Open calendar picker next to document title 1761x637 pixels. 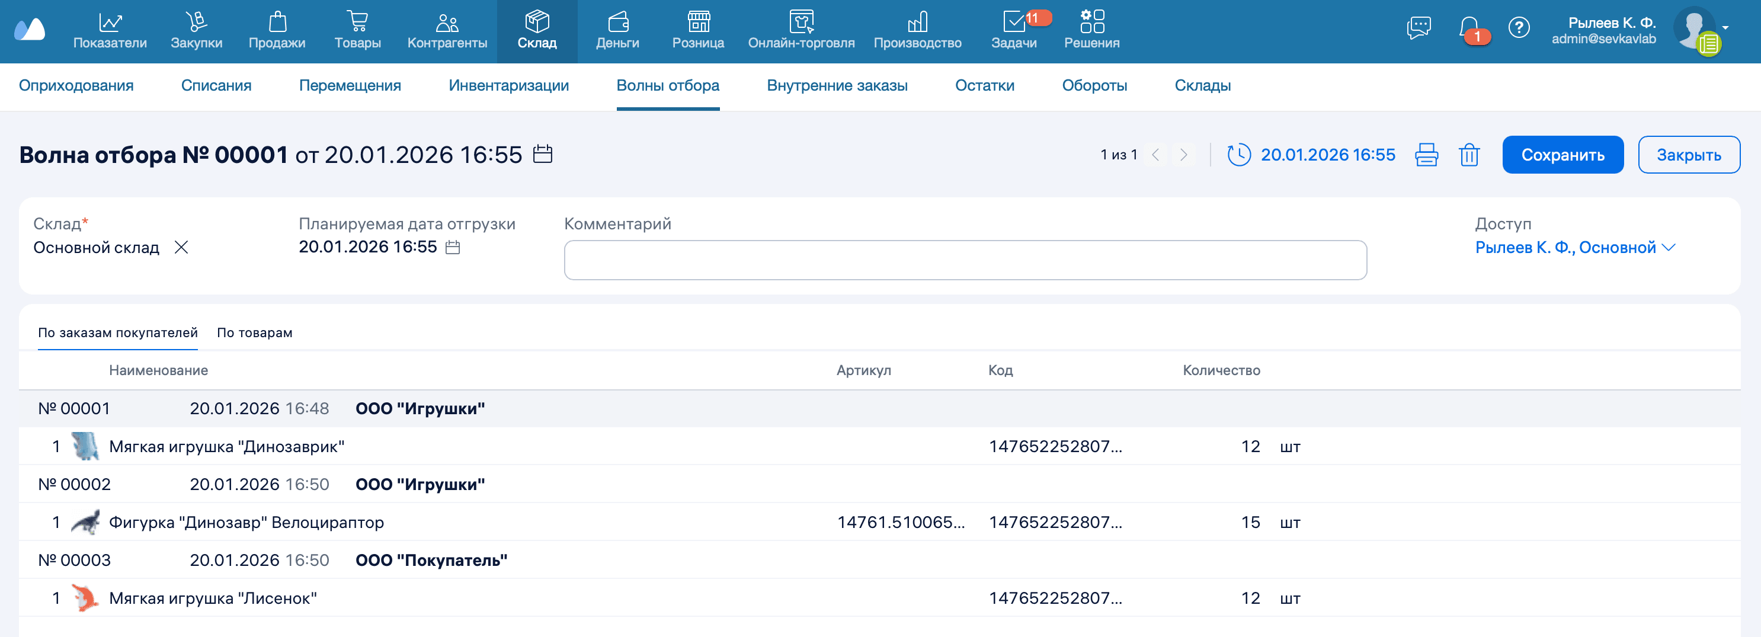[x=542, y=154]
